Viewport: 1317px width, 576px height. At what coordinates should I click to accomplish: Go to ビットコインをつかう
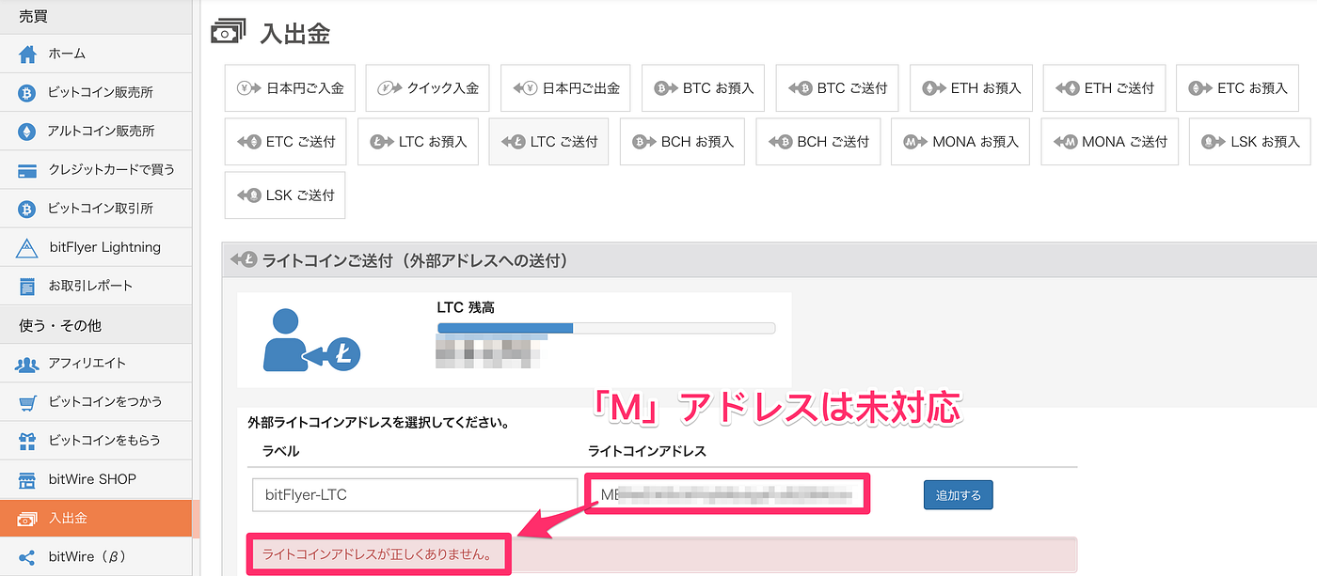click(96, 401)
